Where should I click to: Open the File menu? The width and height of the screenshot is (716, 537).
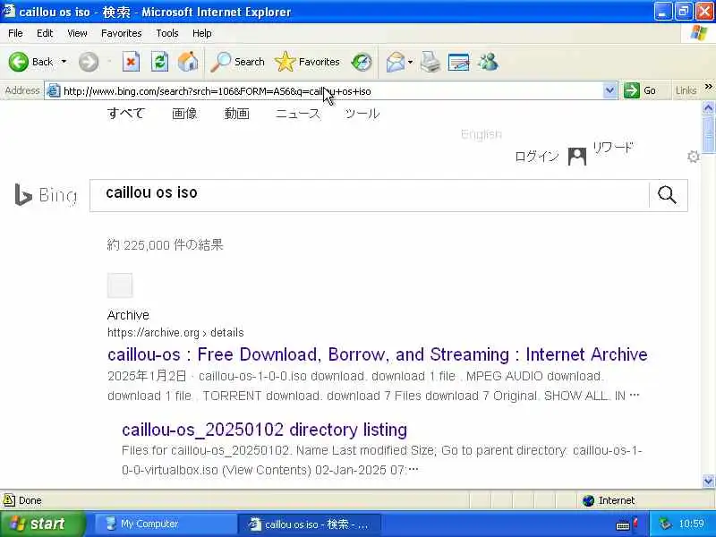click(x=15, y=33)
